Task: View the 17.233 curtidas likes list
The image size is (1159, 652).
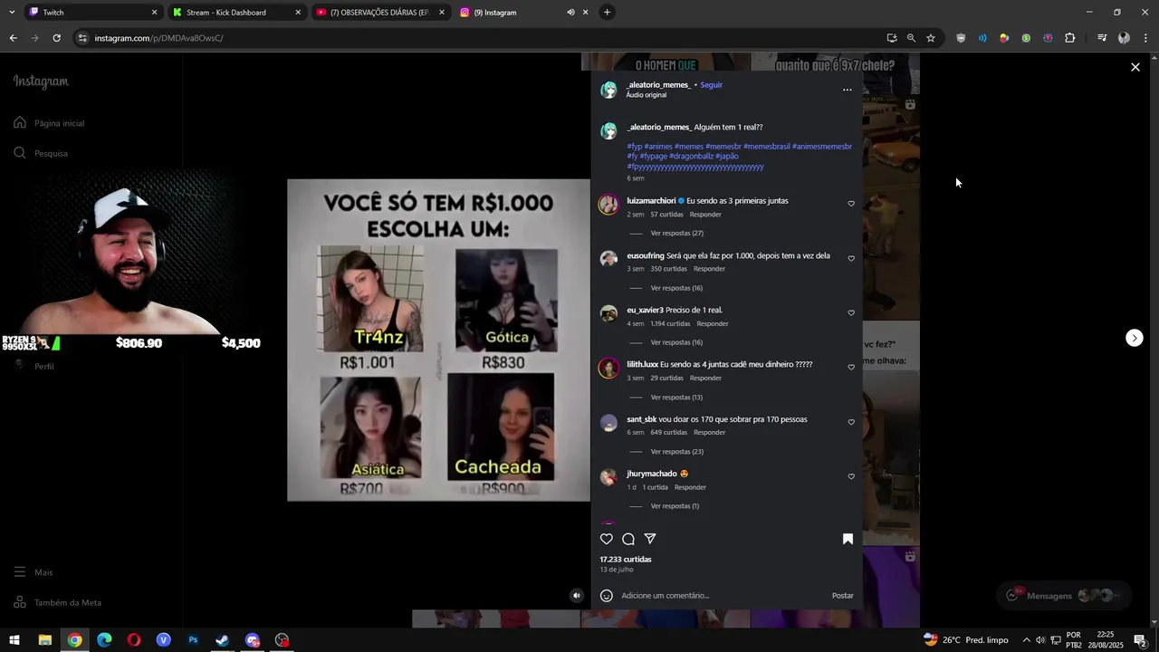Action: click(626, 560)
